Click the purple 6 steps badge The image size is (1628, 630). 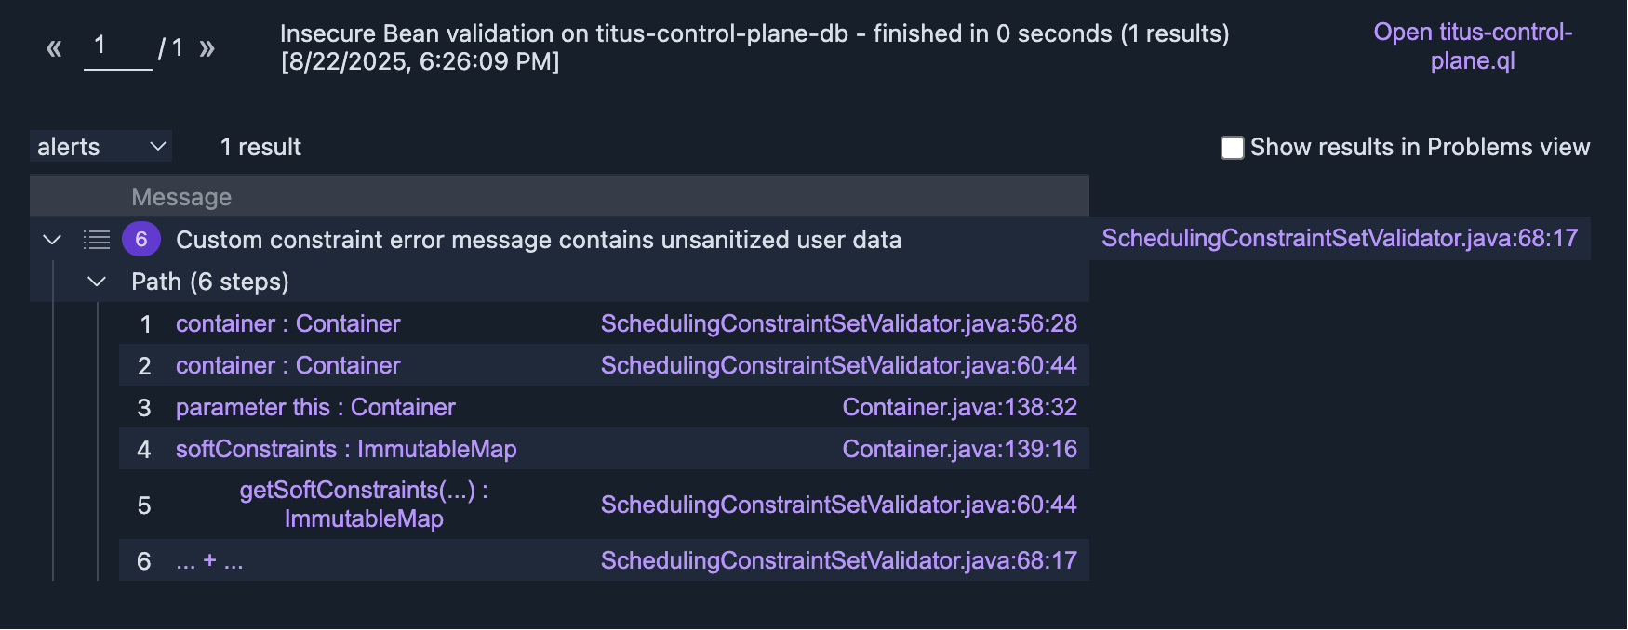click(141, 240)
